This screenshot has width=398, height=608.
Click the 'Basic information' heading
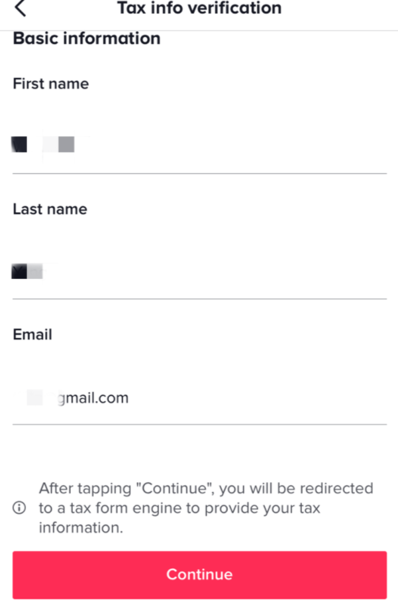pyautogui.click(x=87, y=38)
